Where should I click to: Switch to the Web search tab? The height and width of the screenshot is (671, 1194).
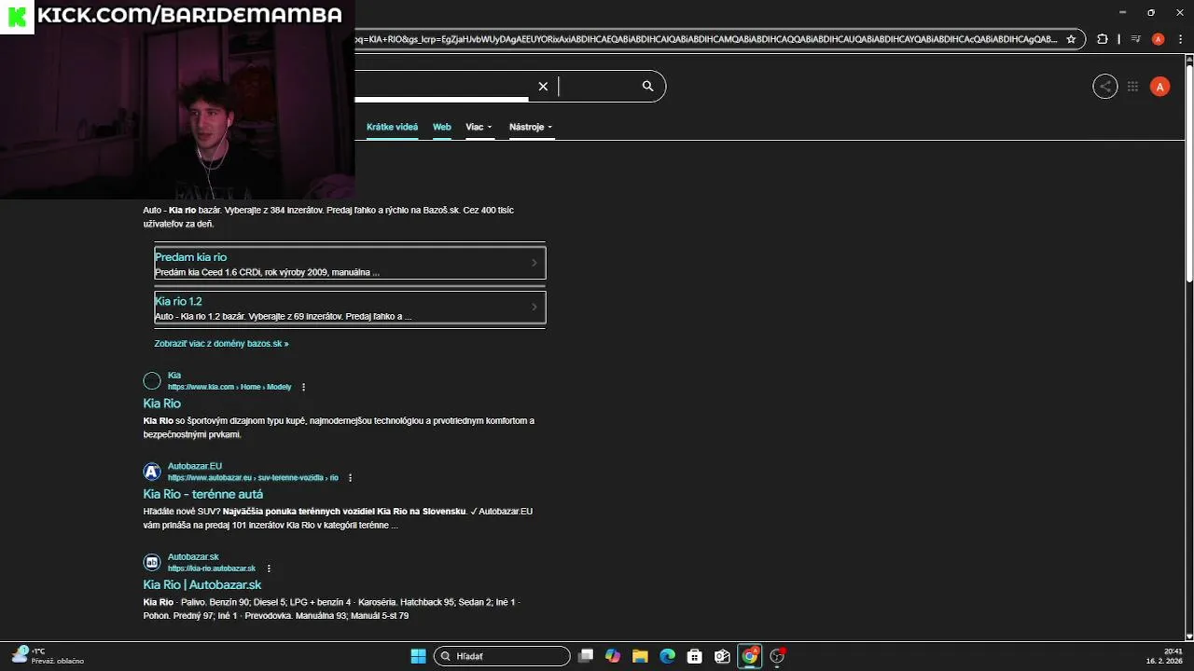pos(442,127)
